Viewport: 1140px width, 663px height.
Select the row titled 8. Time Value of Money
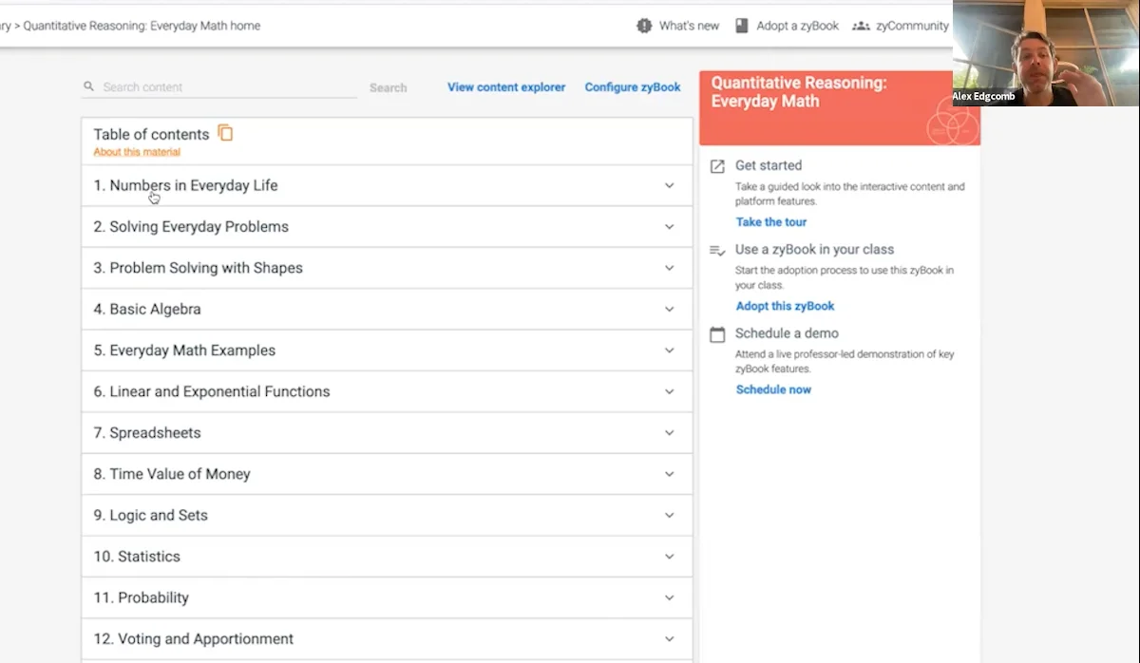tap(388, 474)
